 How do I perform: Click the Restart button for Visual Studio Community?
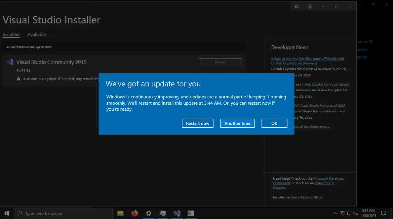tap(220, 62)
